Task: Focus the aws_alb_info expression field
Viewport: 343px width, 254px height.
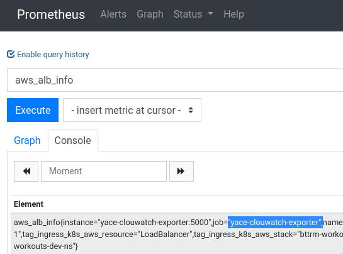Action: (x=175, y=80)
